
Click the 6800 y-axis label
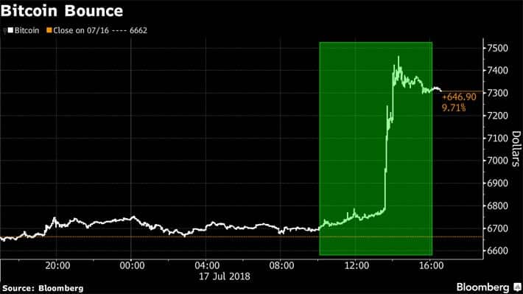(x=498, y=206)
